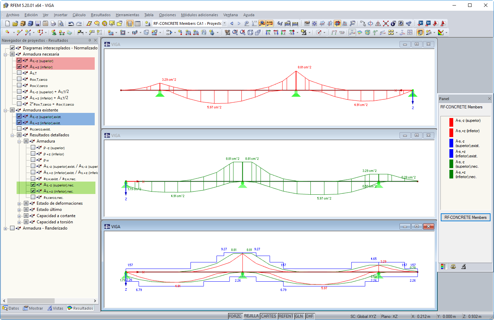Switch to view in Y direction
Screen dimensions: 494x320
point(276,32)
